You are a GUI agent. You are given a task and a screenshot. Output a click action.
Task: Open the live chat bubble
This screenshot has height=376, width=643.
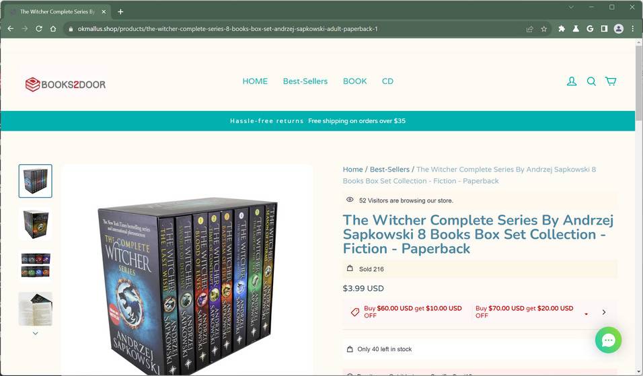tap(608, 340)
